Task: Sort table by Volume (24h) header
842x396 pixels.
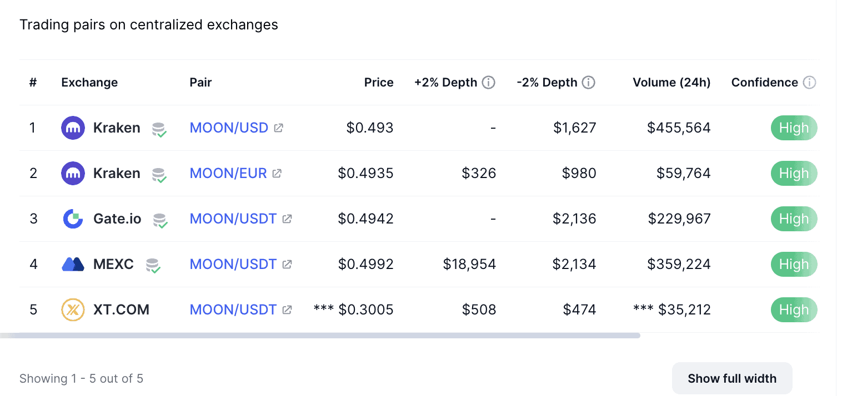Action: tap(671, 83)
